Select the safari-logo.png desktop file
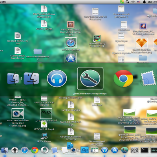Viewport: 157px width, 157px height. click(71, 44)
